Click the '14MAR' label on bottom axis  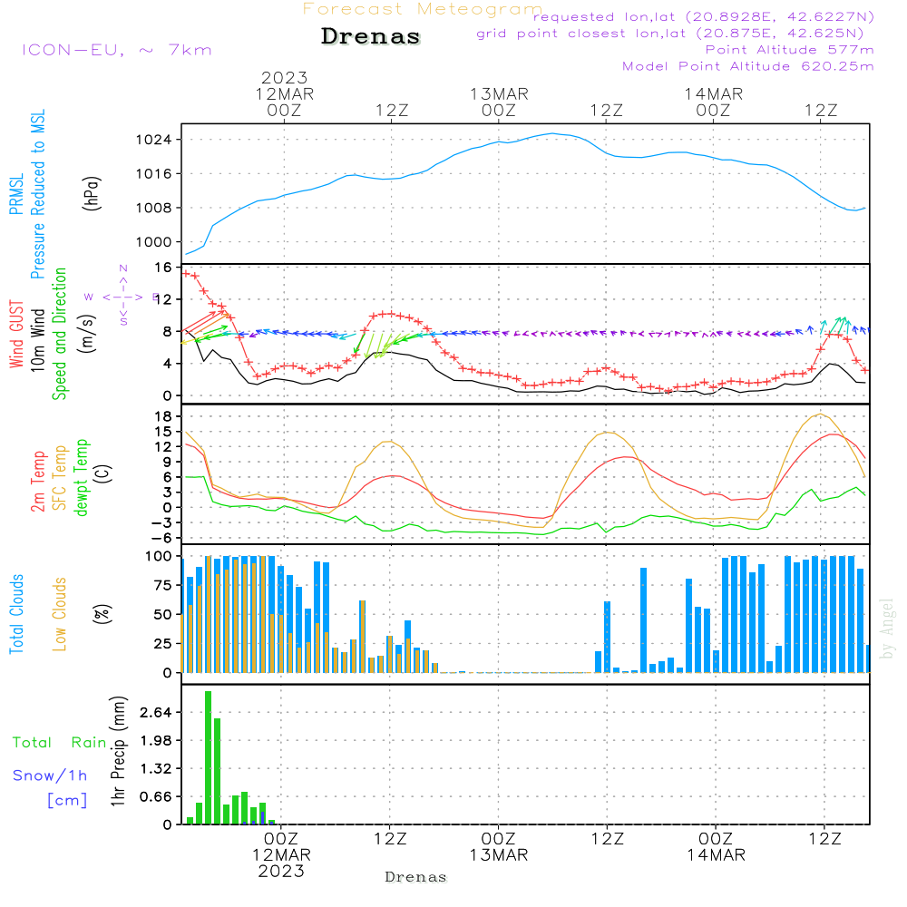716,855
